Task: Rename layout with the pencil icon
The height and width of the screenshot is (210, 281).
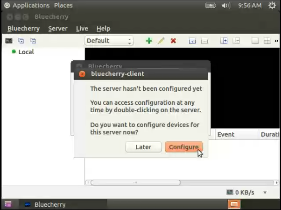Action: tap(161, 41)
